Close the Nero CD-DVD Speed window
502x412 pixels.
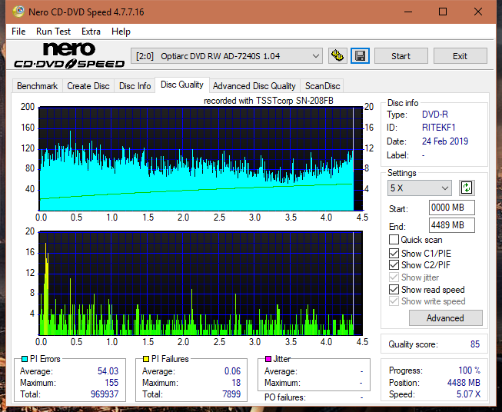(x=478, y=12)
